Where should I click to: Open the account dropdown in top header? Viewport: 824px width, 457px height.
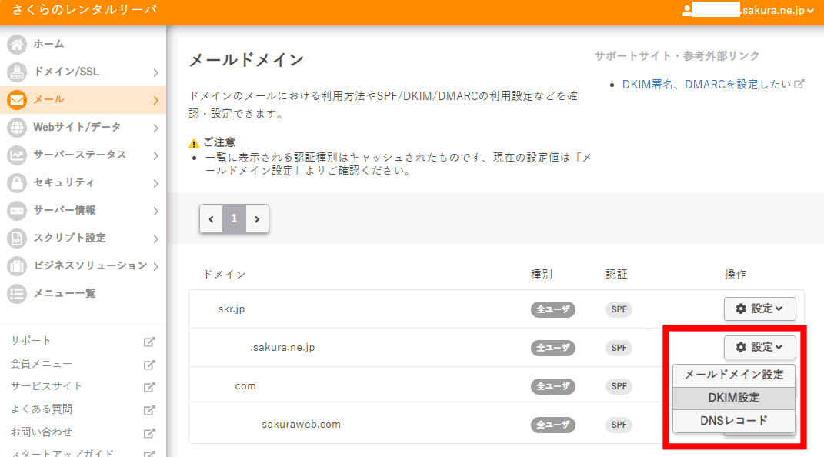748,11
